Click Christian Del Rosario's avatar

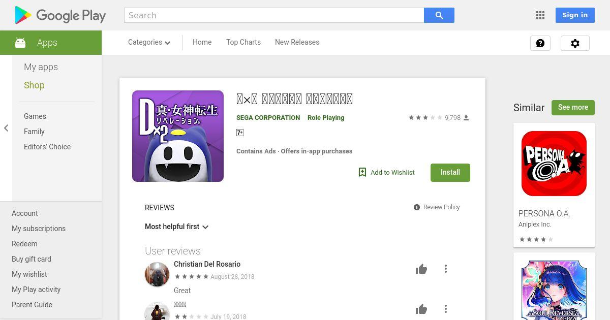click(x=157, y=274)
